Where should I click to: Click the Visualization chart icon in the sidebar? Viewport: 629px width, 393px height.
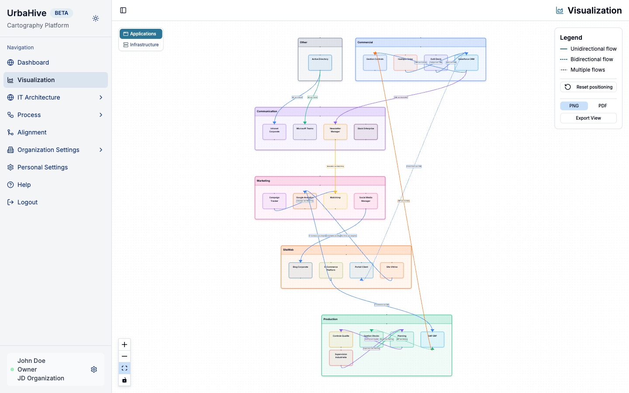click(10, 80)
